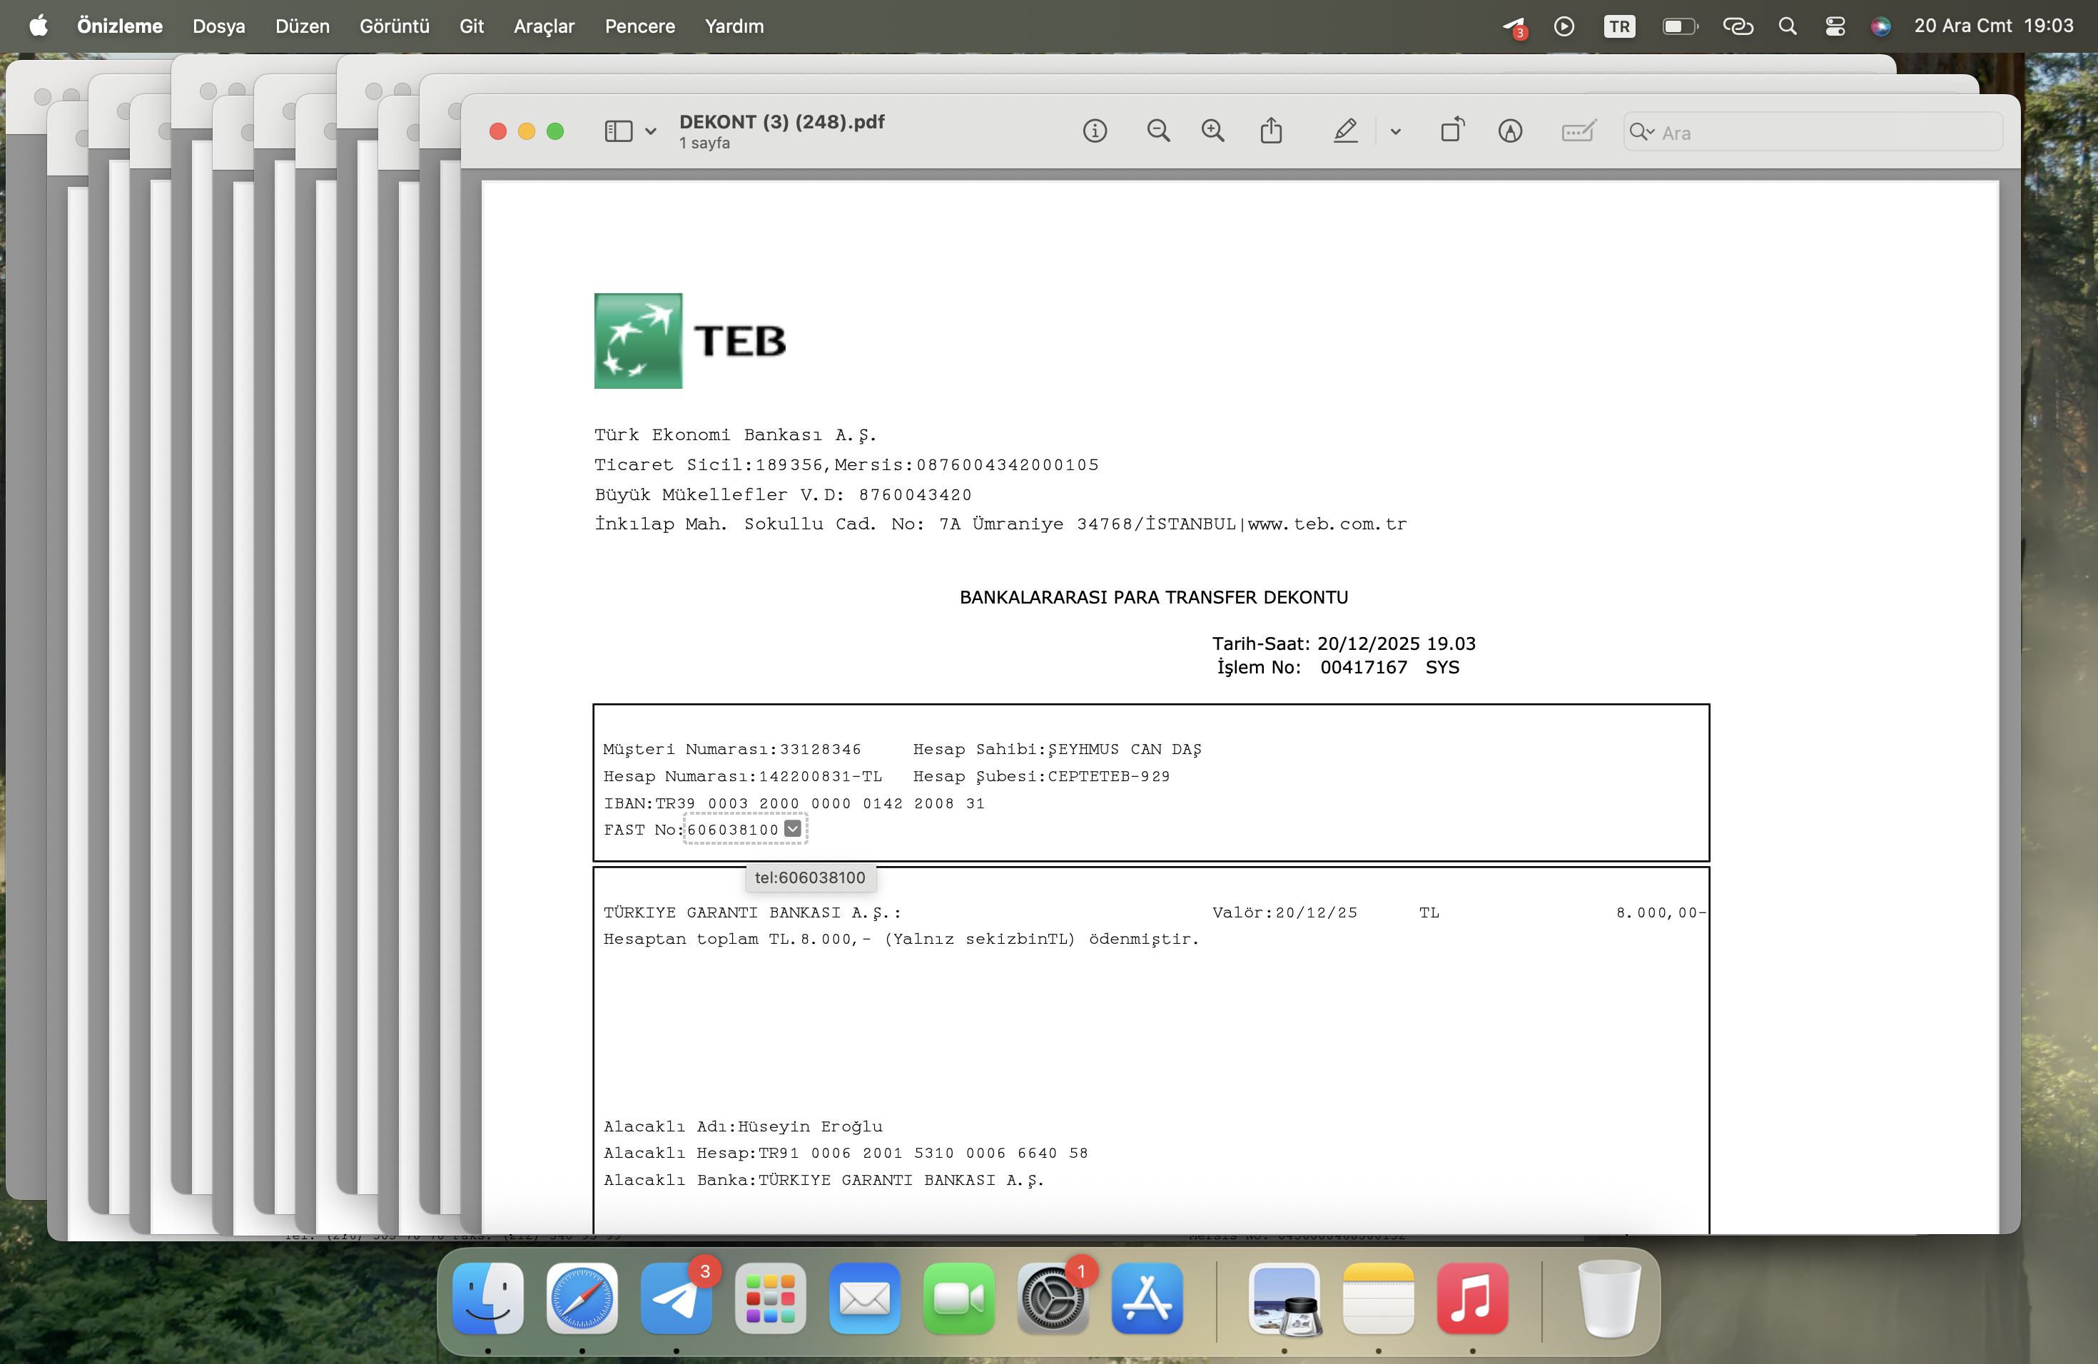
Task: Click the DEKONT (3) (248).pdf window title
Action: point(782,121)
